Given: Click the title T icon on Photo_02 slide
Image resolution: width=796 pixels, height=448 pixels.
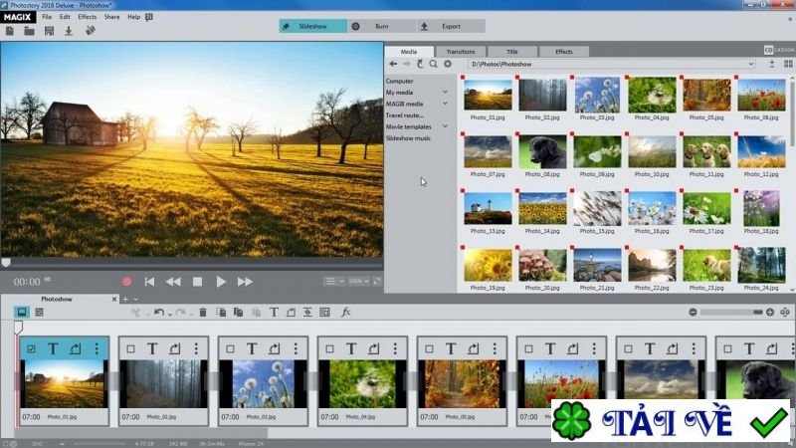Looking at the screenshot, I should tap(152, 348).
